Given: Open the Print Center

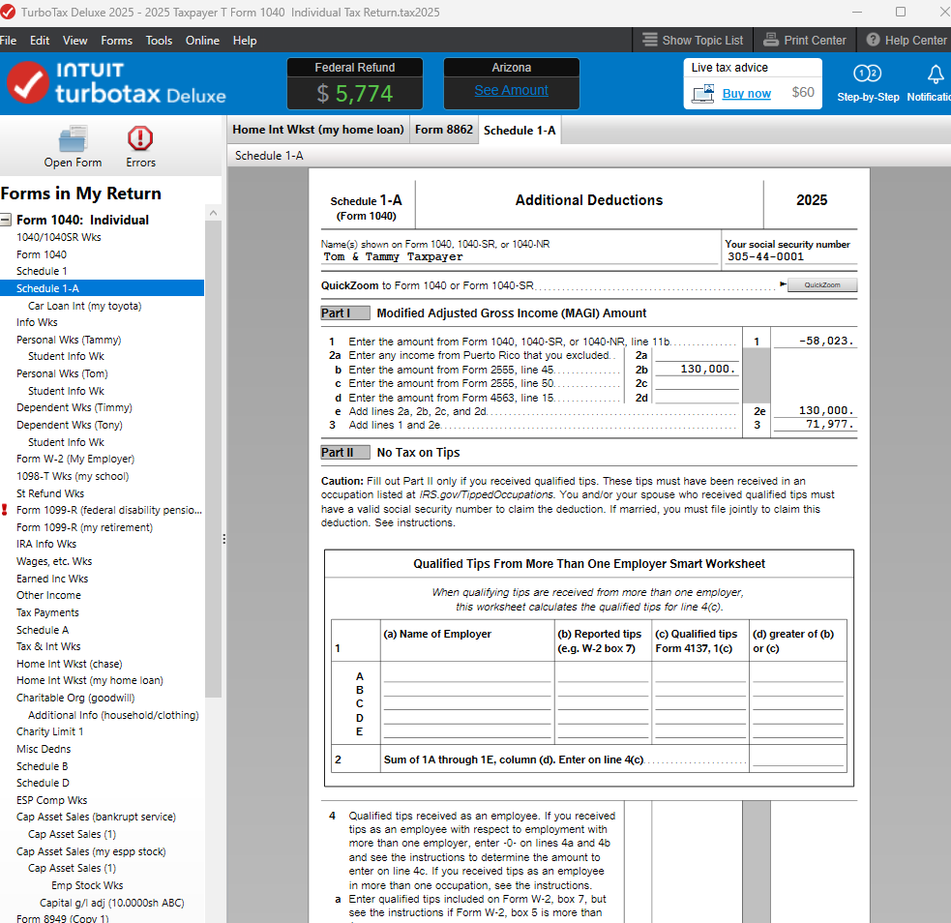Looking at the screenshot, I should tap(804, 40).
